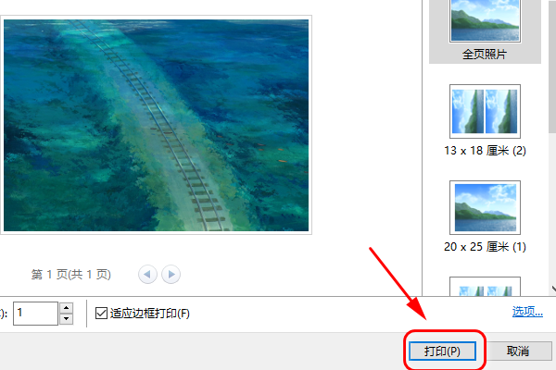This screenshot has height=370, width=556.
Task: Choose the 13 x 18 厘米 (2) layout thumbnail
Action: [x=485, y=111]
